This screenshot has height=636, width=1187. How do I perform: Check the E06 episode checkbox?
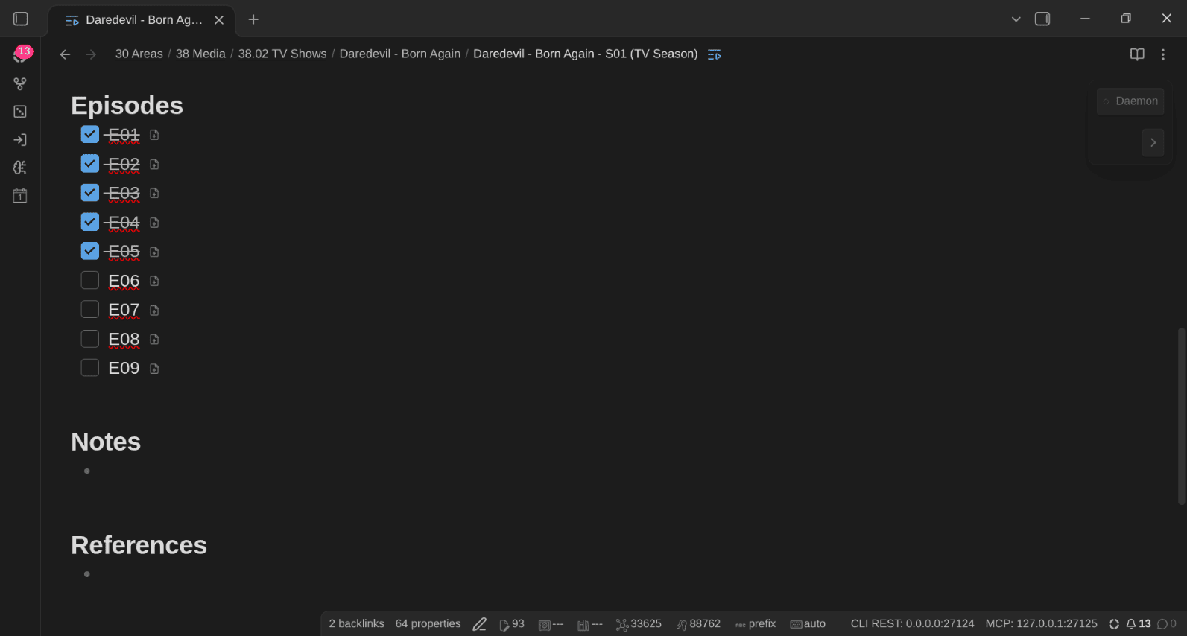pyautogui.click(x=90, y=280)
